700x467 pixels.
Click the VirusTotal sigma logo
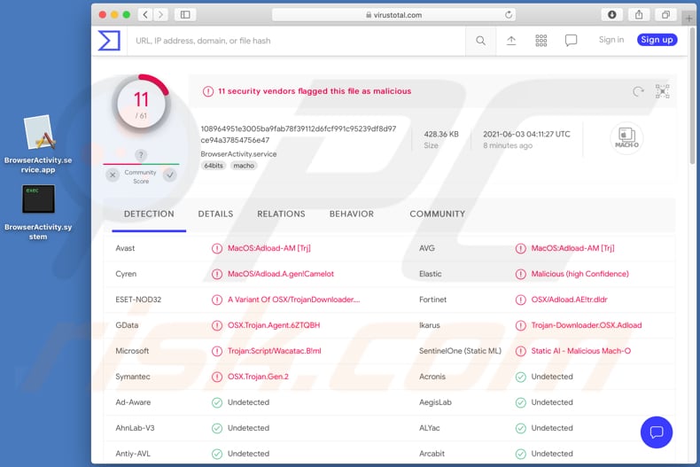[109, 40]
